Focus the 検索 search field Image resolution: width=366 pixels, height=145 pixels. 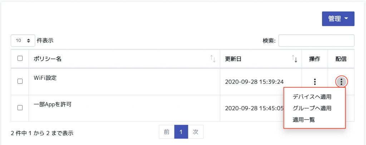[x=316, y=41]
